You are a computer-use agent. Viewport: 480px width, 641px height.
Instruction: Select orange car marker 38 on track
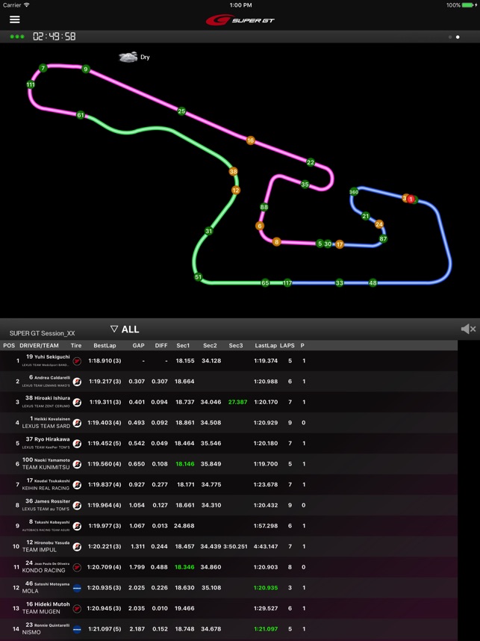point(233,171)
